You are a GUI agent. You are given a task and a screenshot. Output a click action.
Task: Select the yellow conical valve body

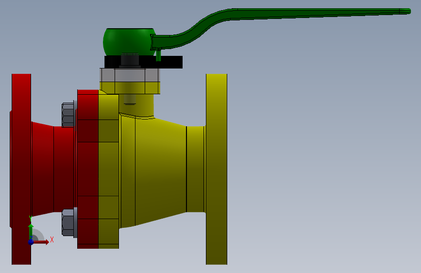tap(160, 172)
